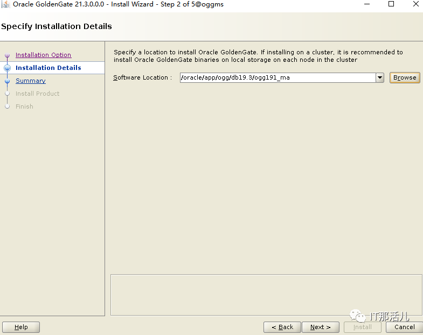Open the Software Location dropdown arrow
This screenshot has width=423, height=335.
380,77
